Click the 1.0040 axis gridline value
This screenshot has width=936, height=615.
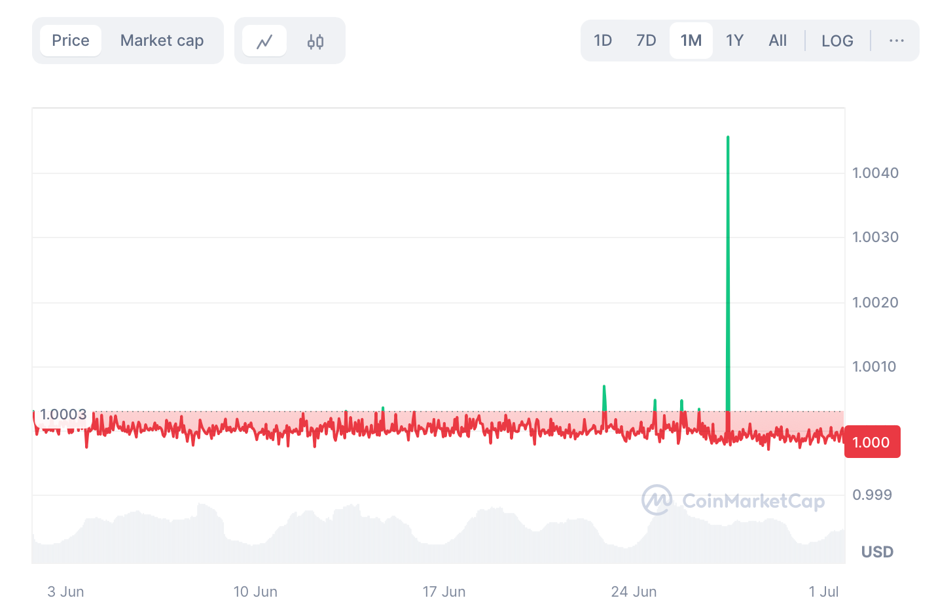point(875,173)
